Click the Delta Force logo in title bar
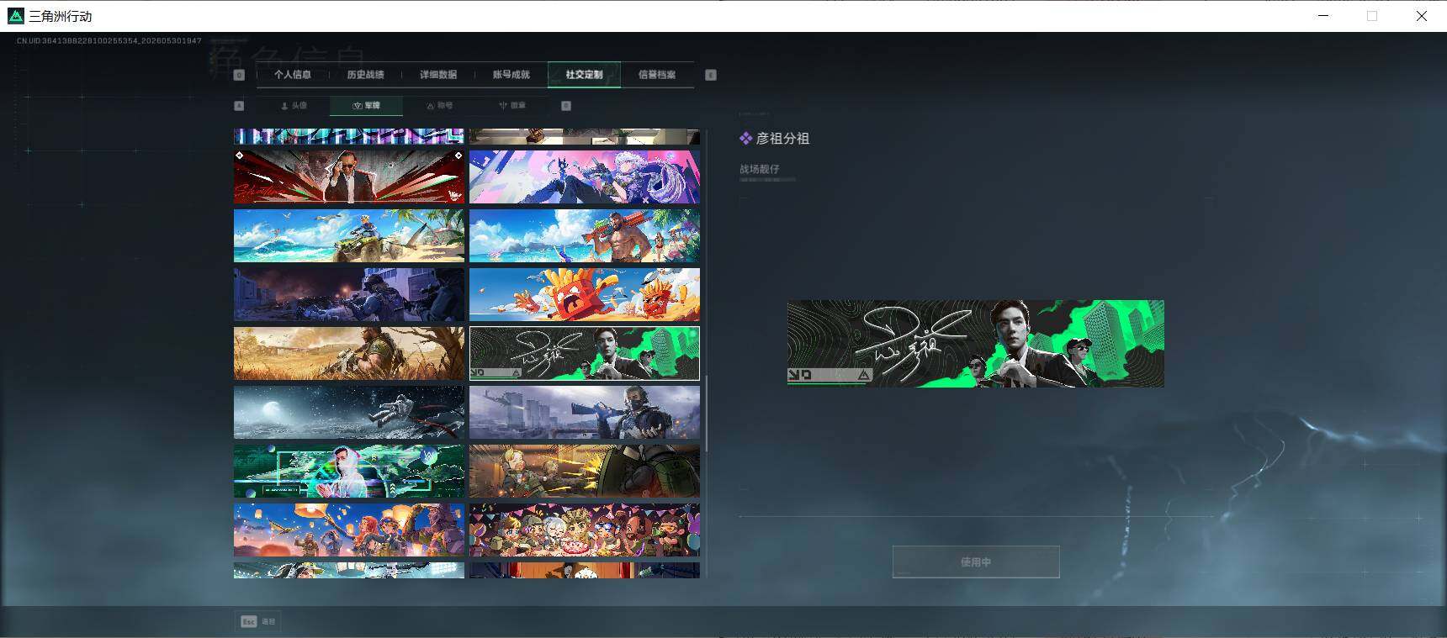1447x638 pixels. click(x=15, y=16)
